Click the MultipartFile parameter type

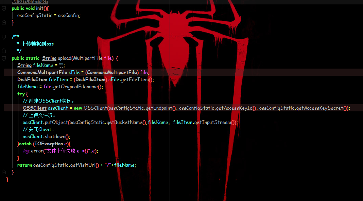click(88, 58)
